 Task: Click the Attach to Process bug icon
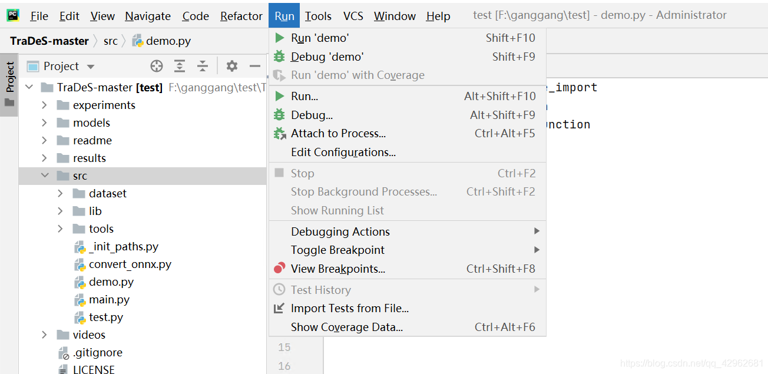[x=280, y=134]
